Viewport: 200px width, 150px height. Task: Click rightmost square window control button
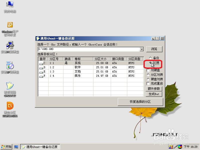coord(162,38)
